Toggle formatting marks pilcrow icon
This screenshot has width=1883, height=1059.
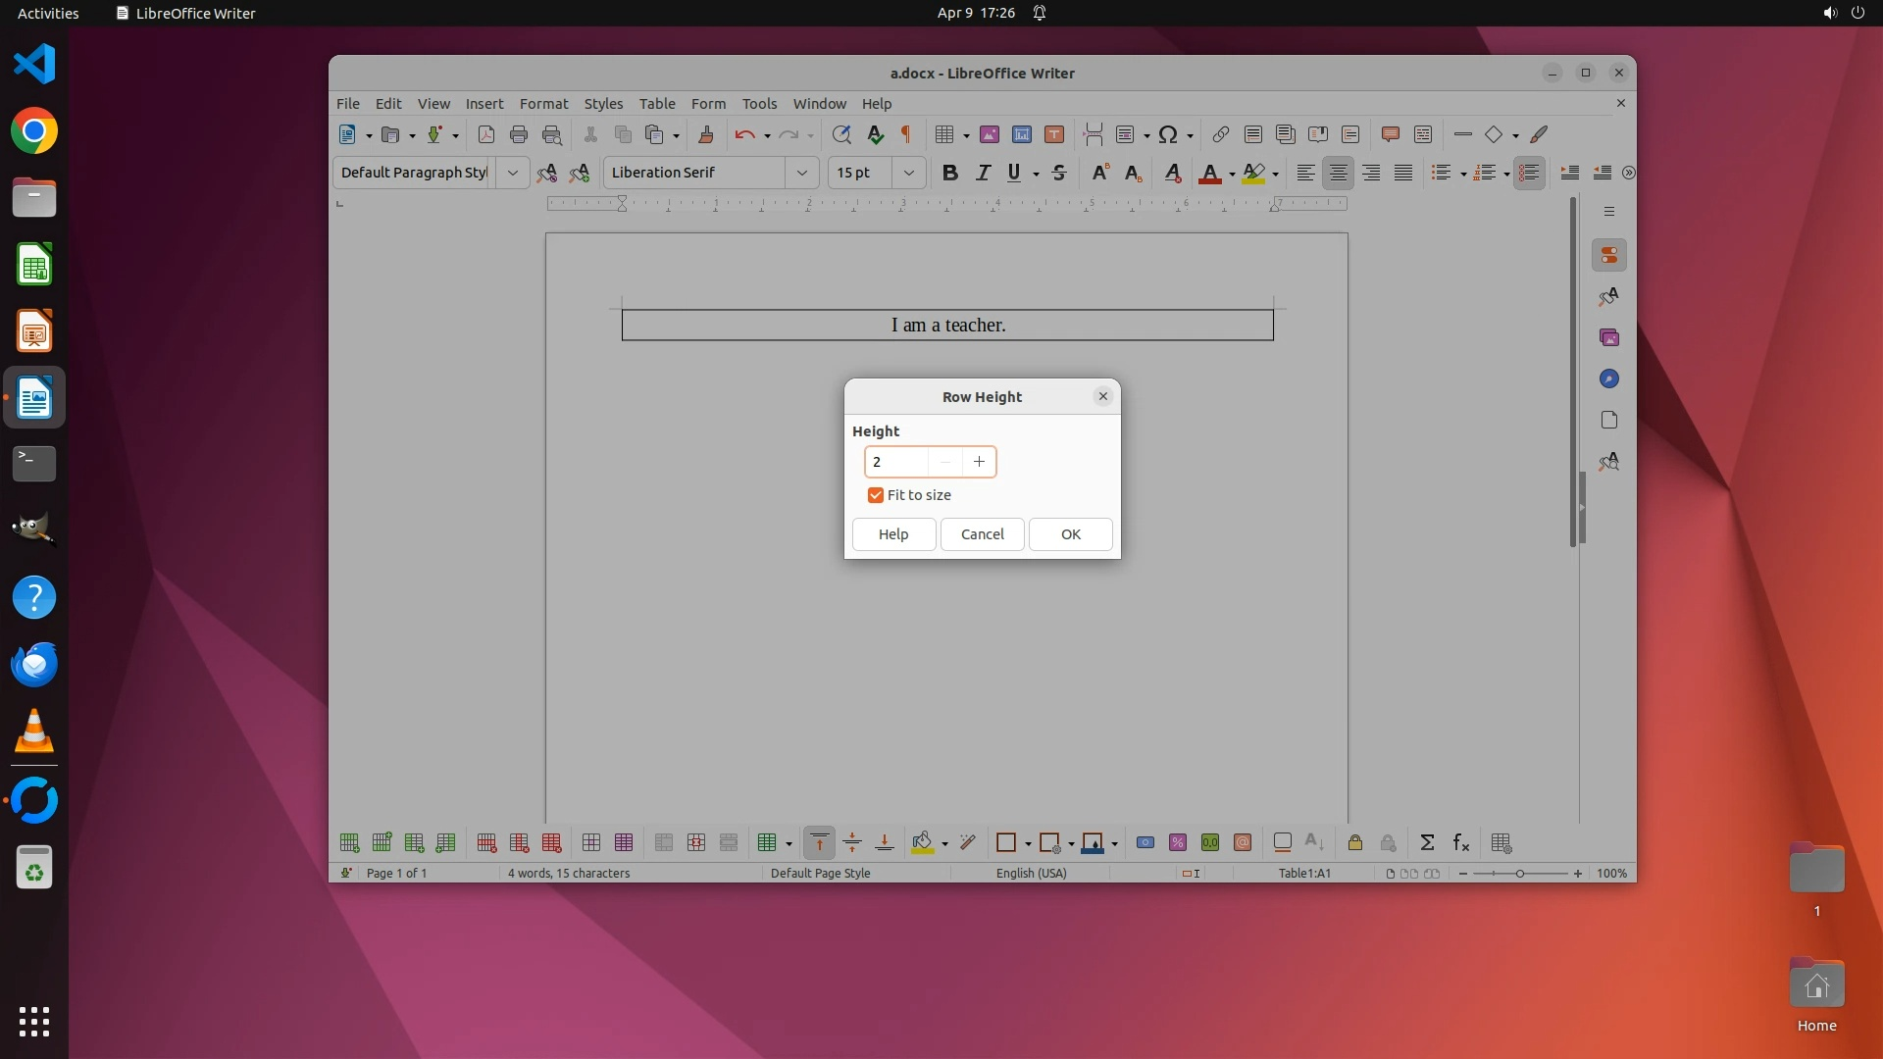(906, 134)
